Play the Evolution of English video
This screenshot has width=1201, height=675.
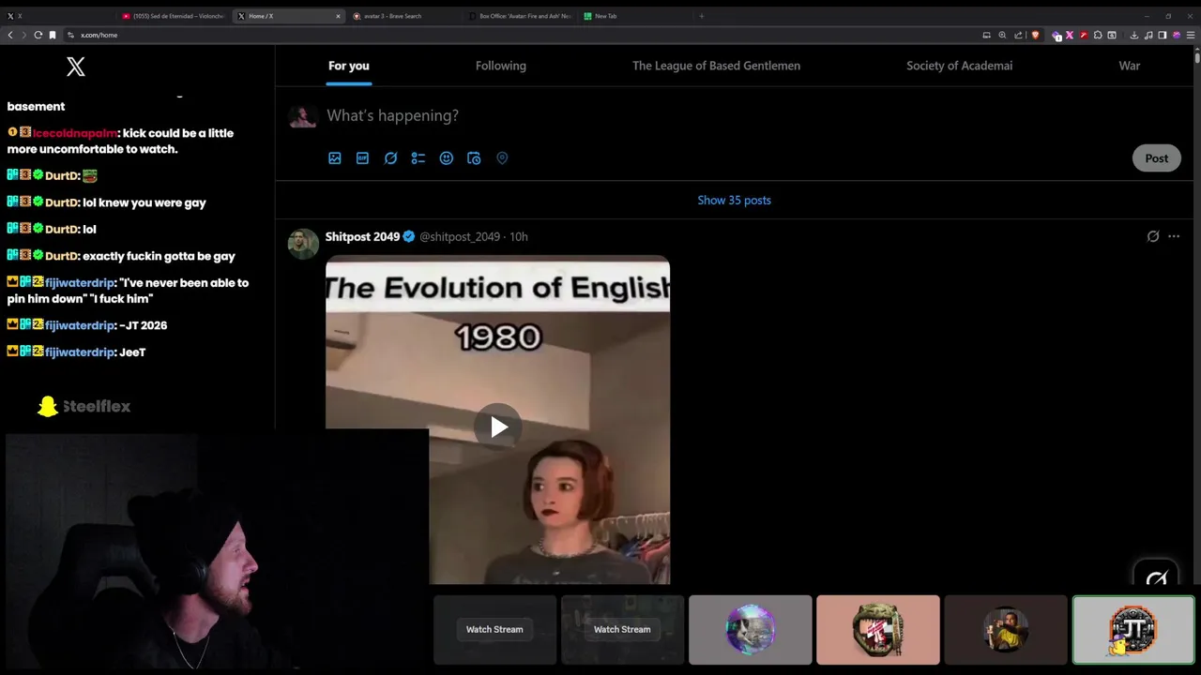(x=498, y=427)
